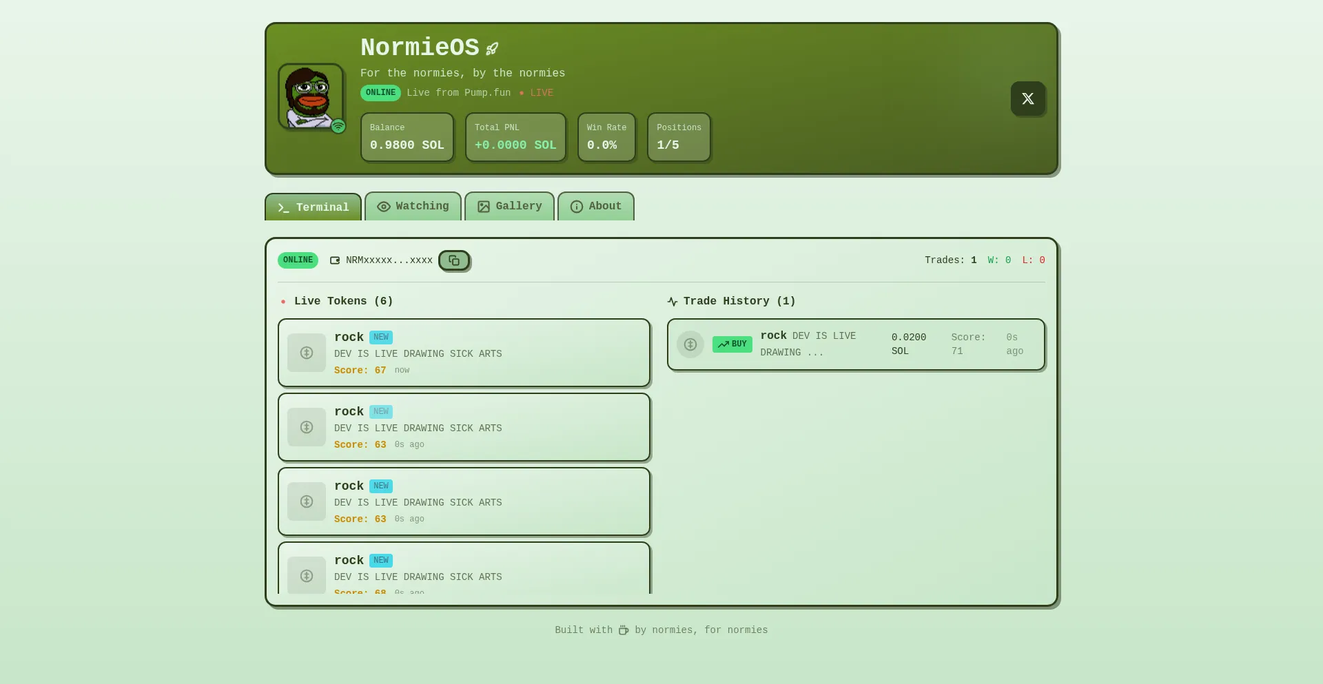Click the rocket icon beside the NormieOS title
This screenshot has height=684, width=1323.
tap(491, 48)
